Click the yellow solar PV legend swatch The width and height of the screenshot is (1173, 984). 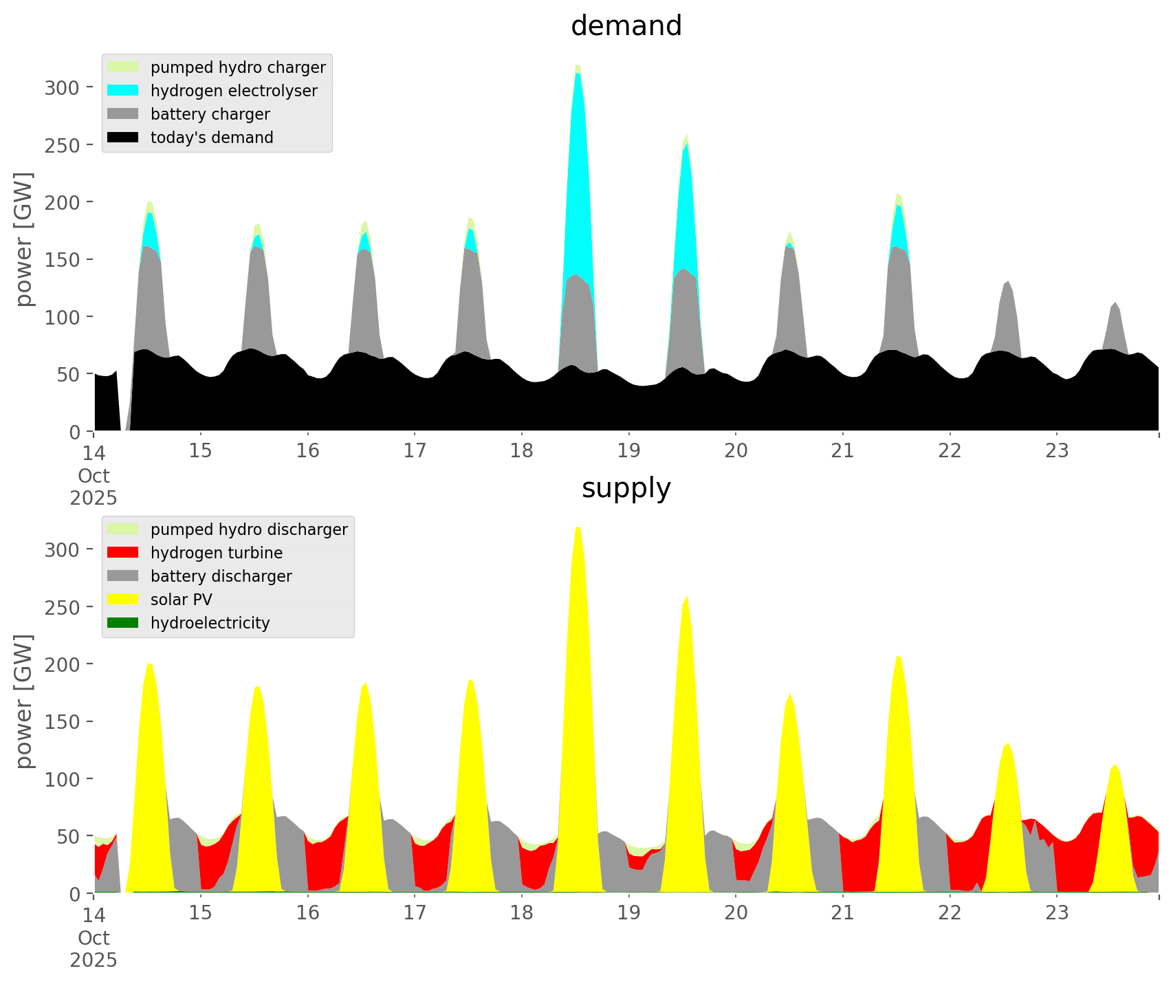pyautogui.click(x=123, y=600)
